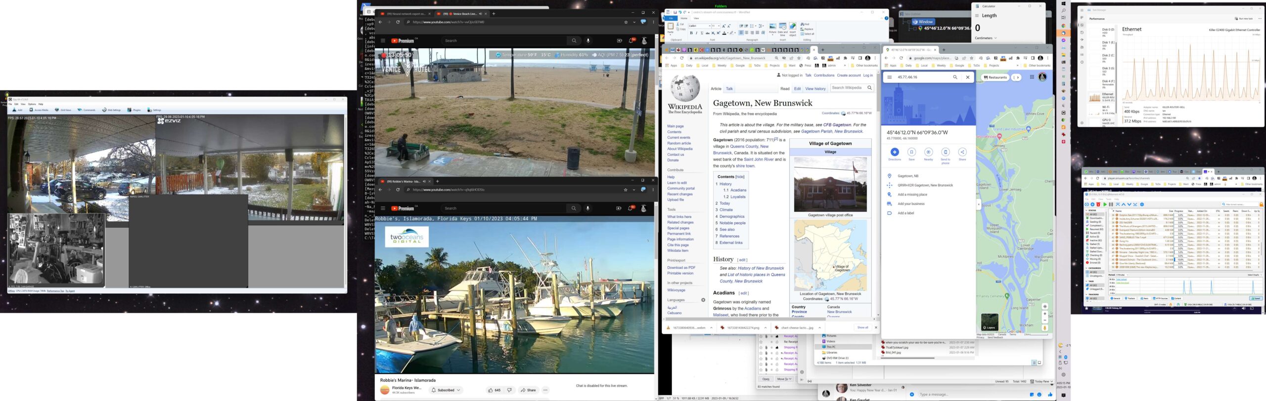Click Directions button in Google Maps panel
This screenshot has width=1266, height=401.
point(894,152)
